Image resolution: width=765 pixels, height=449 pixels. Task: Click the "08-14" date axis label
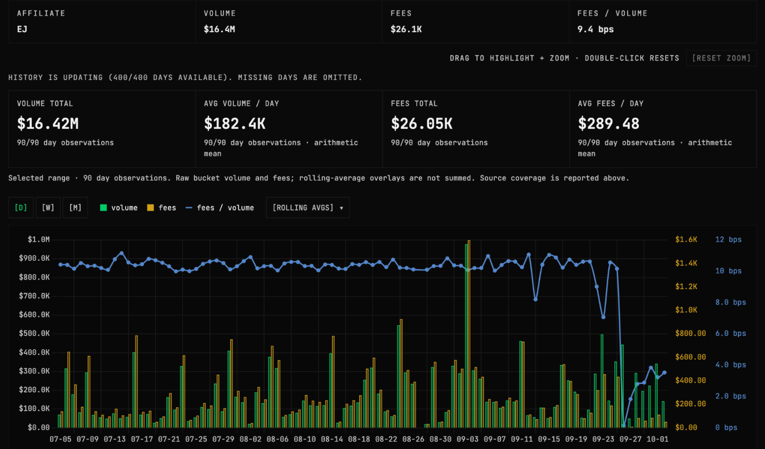coord(332,439)
